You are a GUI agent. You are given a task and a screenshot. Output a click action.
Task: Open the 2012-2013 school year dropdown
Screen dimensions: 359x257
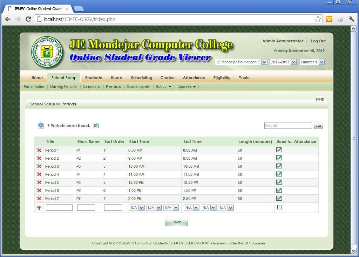pyautogui.click(x=283, y=62)
